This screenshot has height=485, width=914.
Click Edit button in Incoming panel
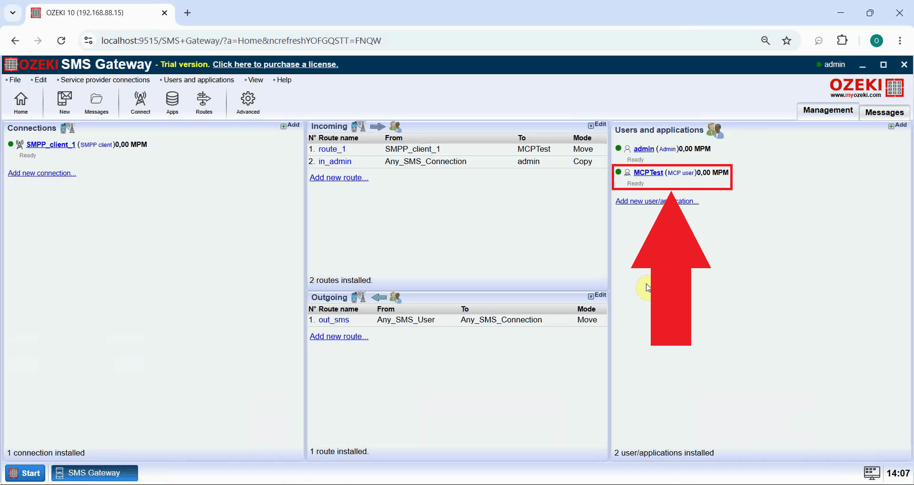[x=597, y=125]
